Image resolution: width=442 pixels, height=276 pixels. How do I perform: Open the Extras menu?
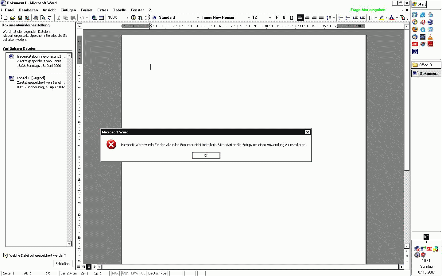[x=103, y=10]
